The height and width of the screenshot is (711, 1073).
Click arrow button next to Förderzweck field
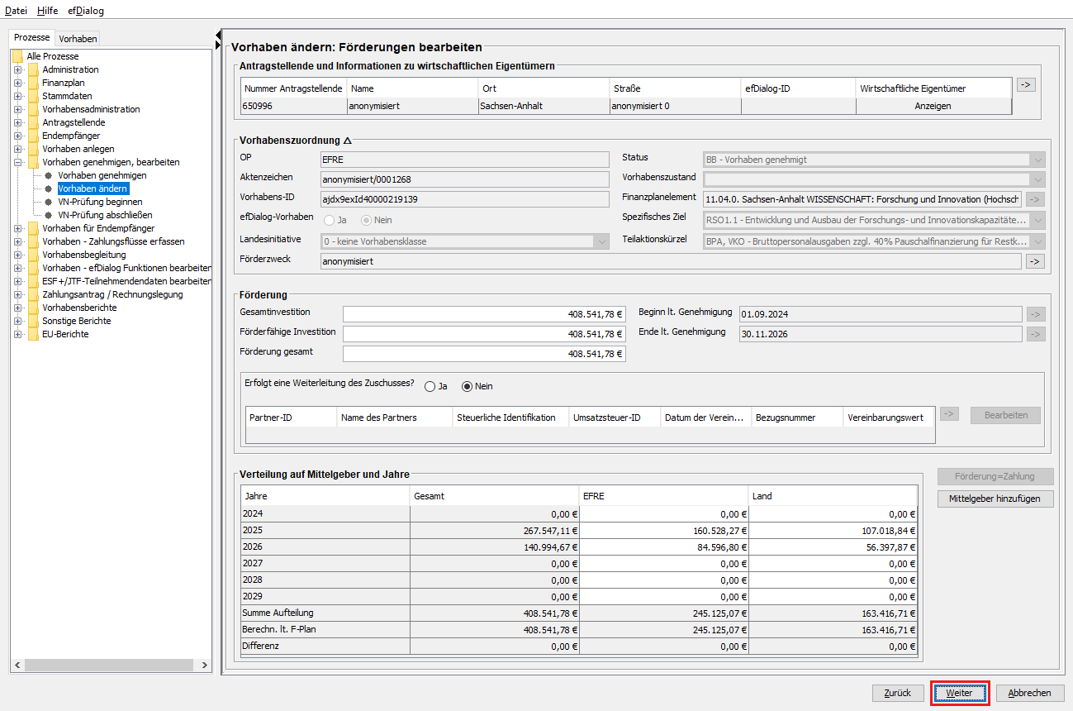coord(1035,261)
